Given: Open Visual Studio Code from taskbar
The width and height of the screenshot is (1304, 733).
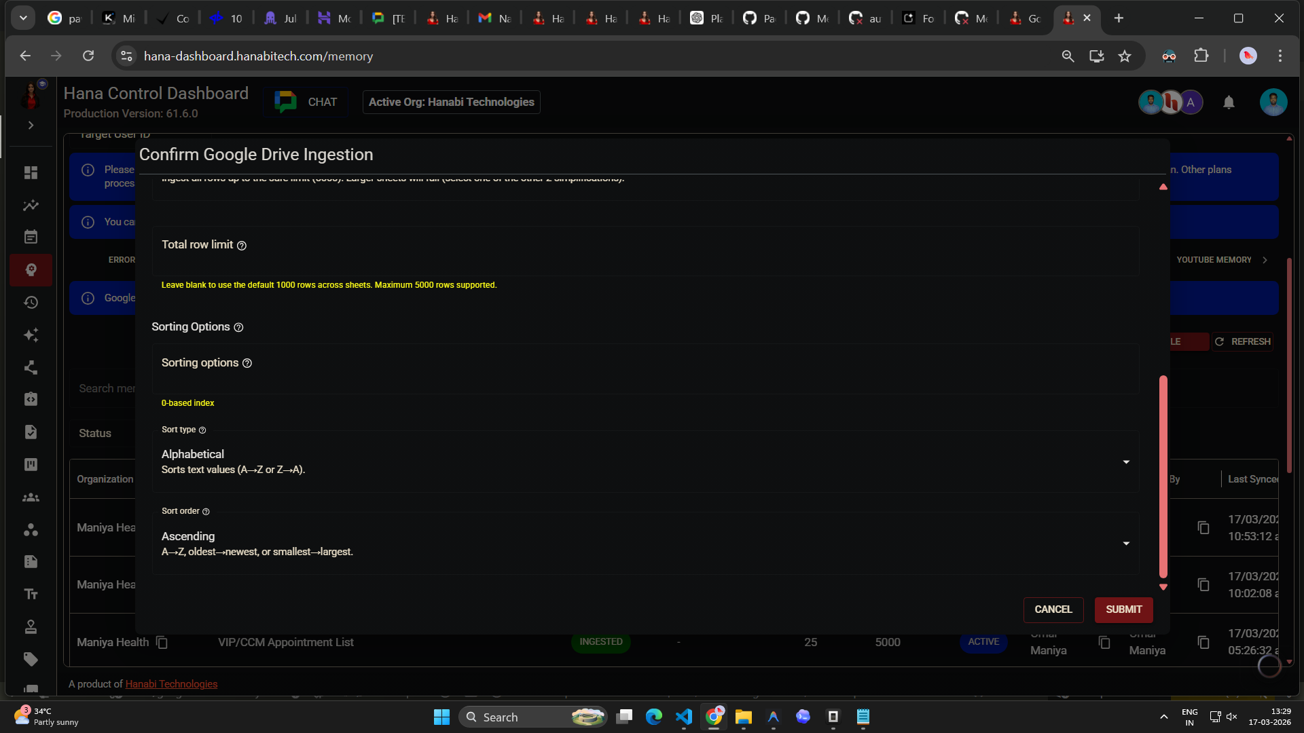Looking at the screenshot, I should tap(684, 717).
